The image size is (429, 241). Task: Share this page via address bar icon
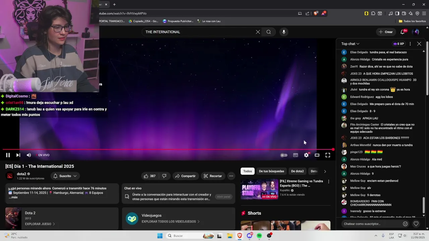pyautogui.click(x=307, y=13)
